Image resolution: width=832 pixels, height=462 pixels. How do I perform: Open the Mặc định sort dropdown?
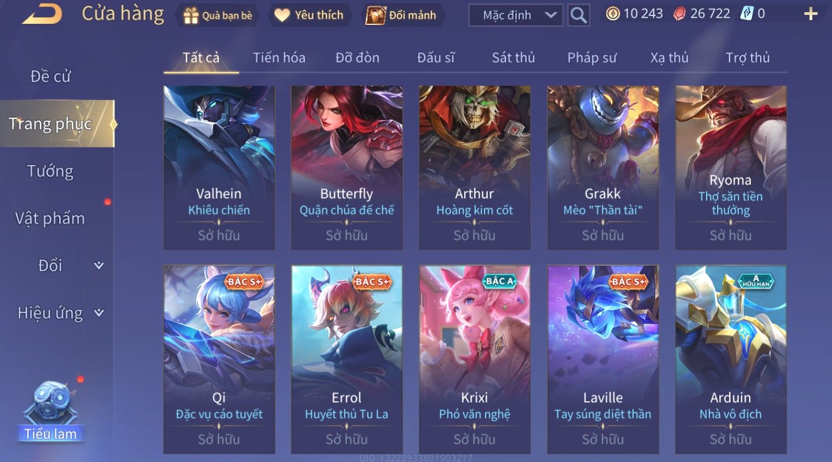516,15
